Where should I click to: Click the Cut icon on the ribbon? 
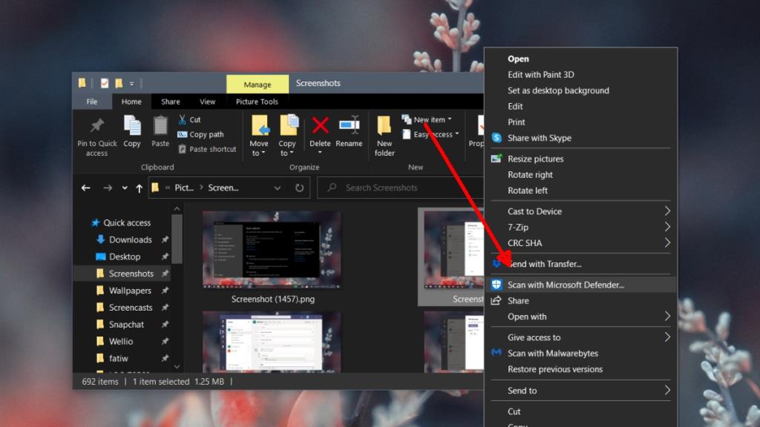pyautogui.click(x=184, y=119)
